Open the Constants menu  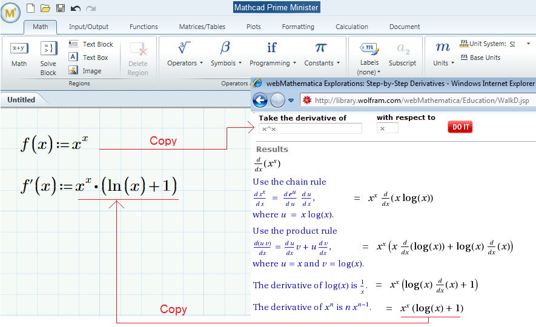322,54
